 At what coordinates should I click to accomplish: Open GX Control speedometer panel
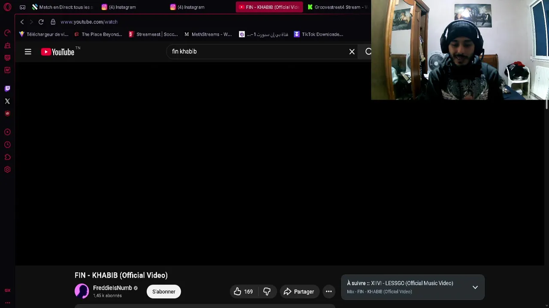pyautogui.click(x=7, y=33)
